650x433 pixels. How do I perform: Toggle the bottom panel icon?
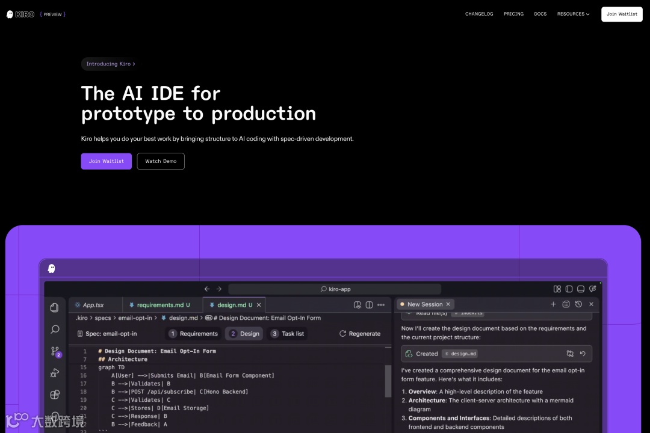[581, 289]
